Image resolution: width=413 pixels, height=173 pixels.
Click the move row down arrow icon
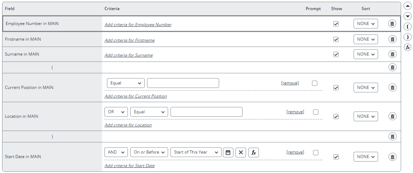pos(407,16)
